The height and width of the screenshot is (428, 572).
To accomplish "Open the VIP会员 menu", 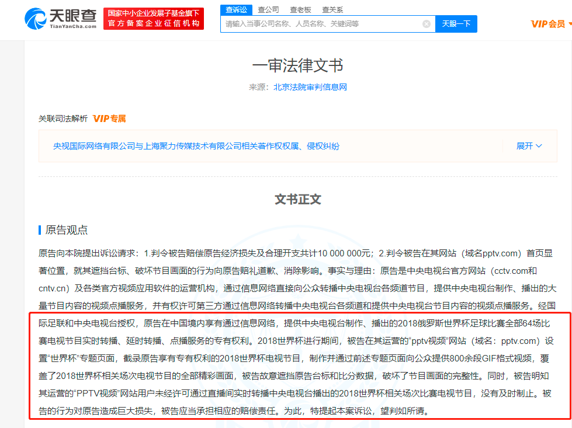I will [x=550, y=24].
